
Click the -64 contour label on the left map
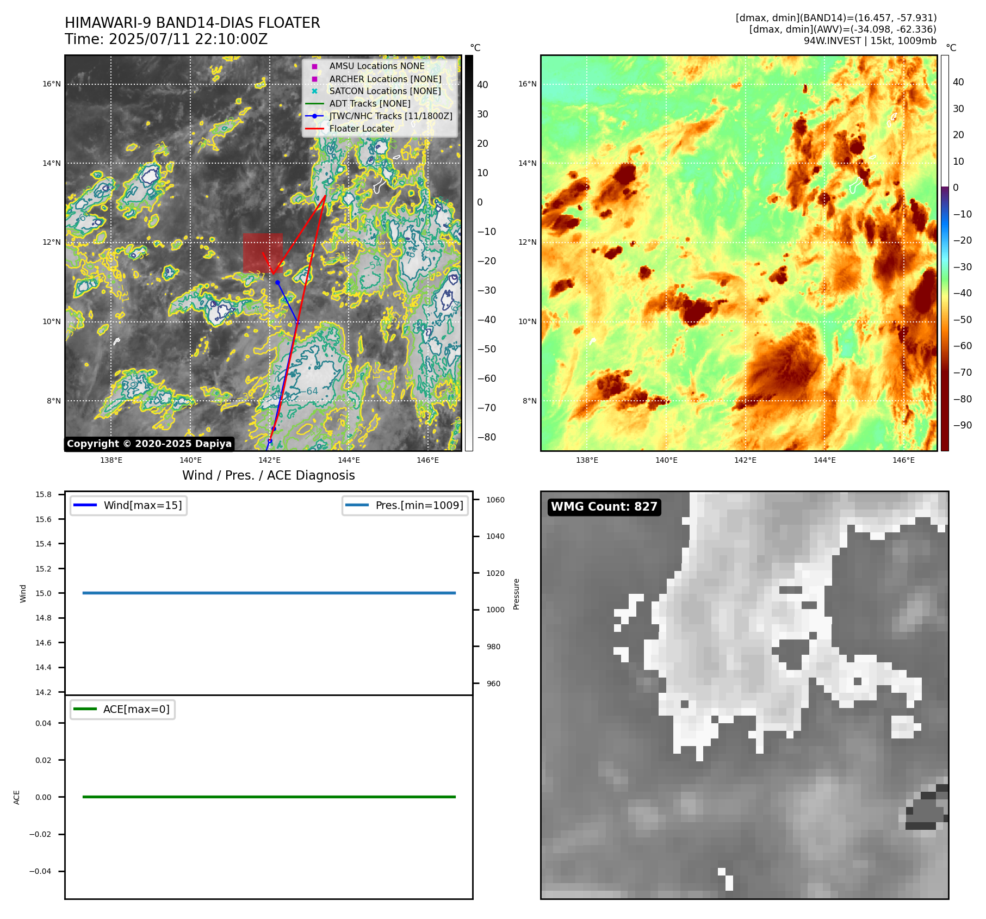point(309,391)
